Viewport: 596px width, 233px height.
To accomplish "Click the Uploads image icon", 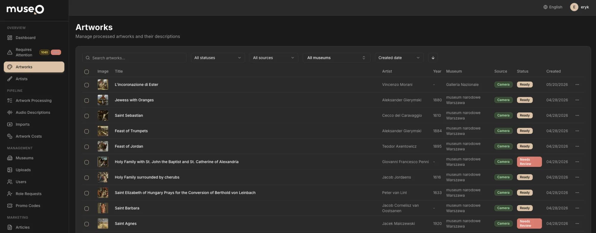I will coord(10,170).
